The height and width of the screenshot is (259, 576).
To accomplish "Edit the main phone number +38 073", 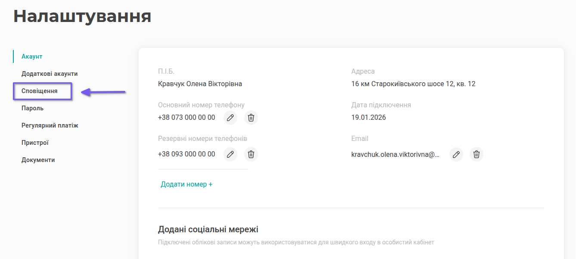I will pos(230,118).
